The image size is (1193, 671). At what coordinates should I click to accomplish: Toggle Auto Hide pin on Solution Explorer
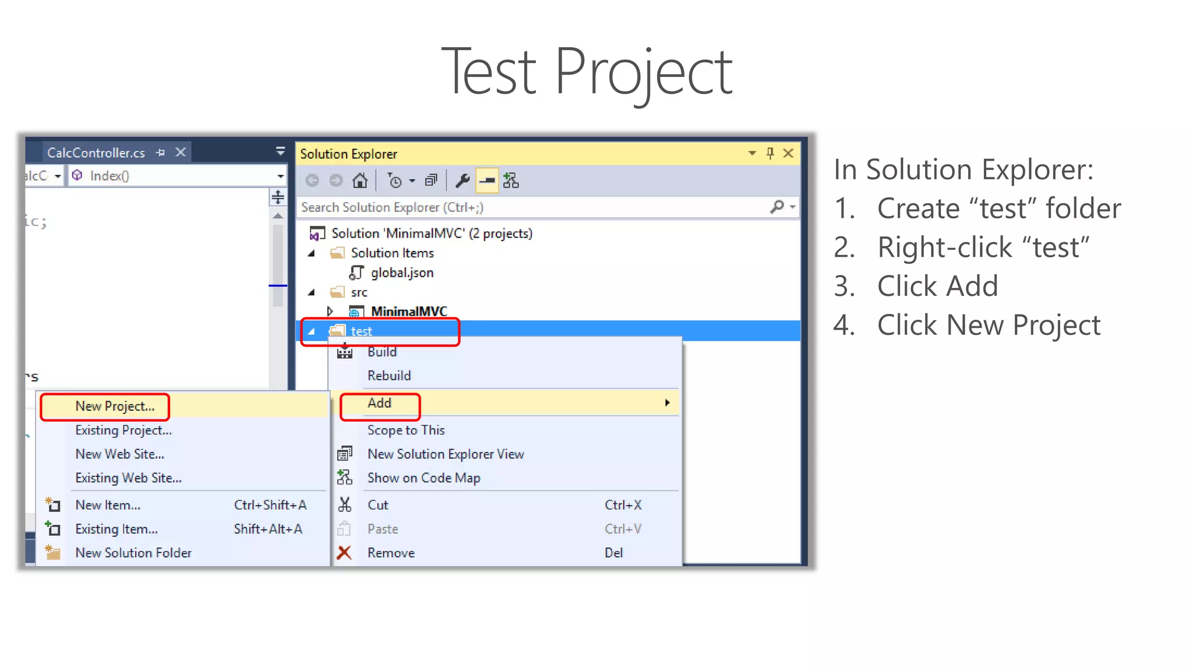[770, 153]
